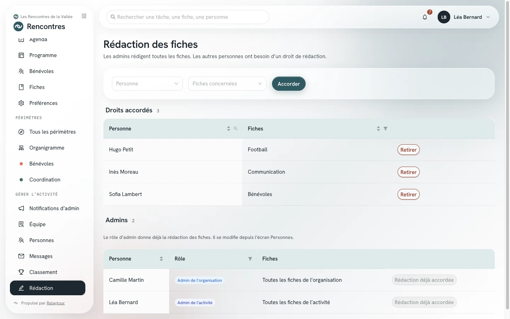This screenshot has height=319, width=510.
Task: Sort Admins table by Personne
Action: coord(161,259)
